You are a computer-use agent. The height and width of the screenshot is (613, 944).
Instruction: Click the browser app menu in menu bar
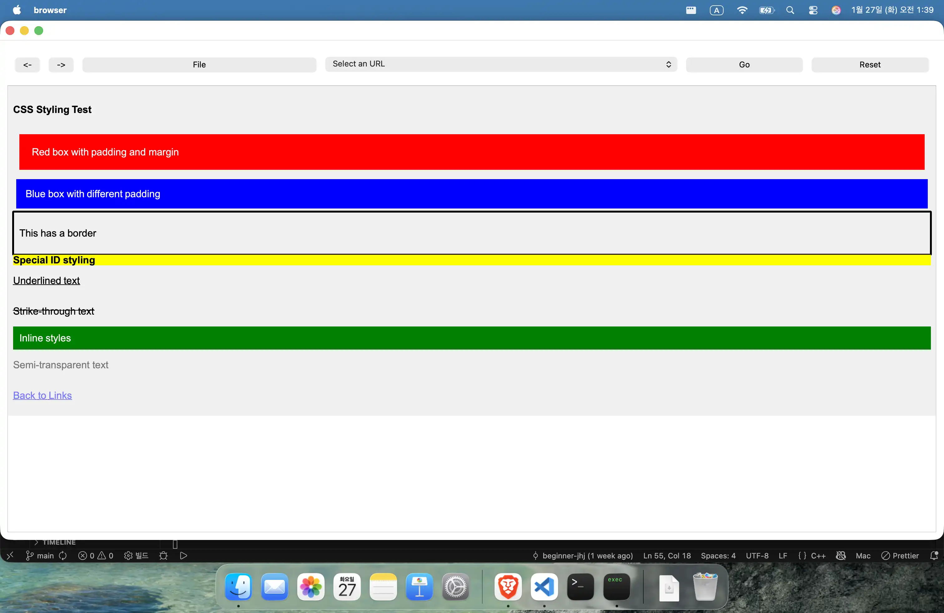[50, 10]
